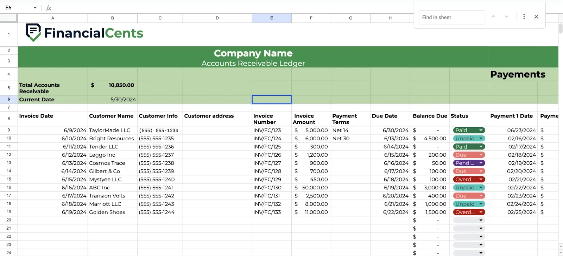Viewport: 563px width, 256px height.
Task: Click the Current Date value 5/30/2024
Action: [x=123, y=100]
